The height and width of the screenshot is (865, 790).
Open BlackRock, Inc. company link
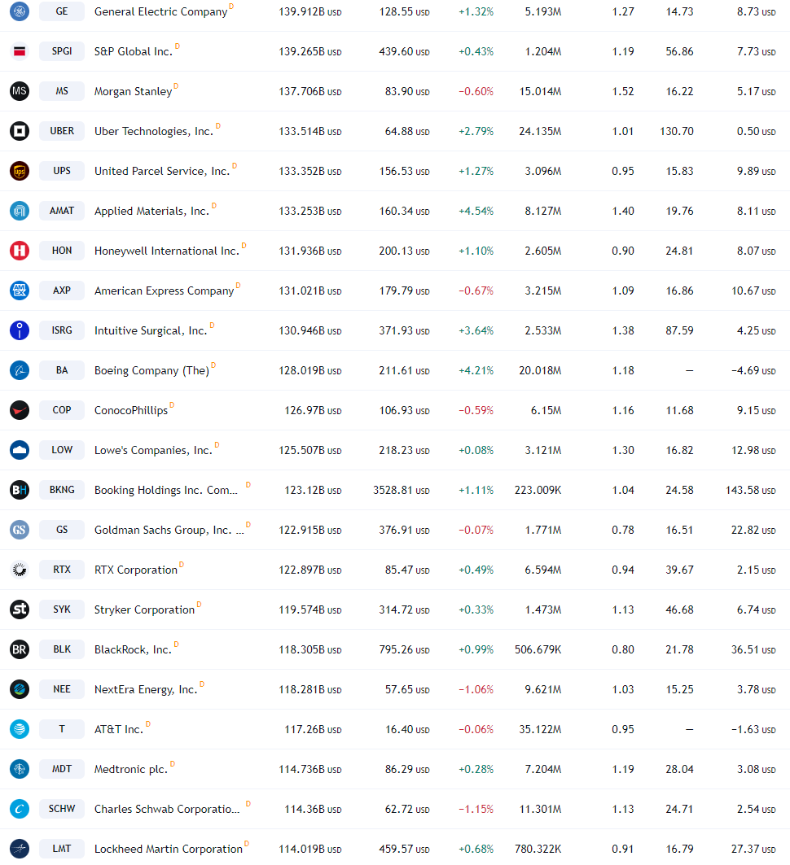(133, 650)
